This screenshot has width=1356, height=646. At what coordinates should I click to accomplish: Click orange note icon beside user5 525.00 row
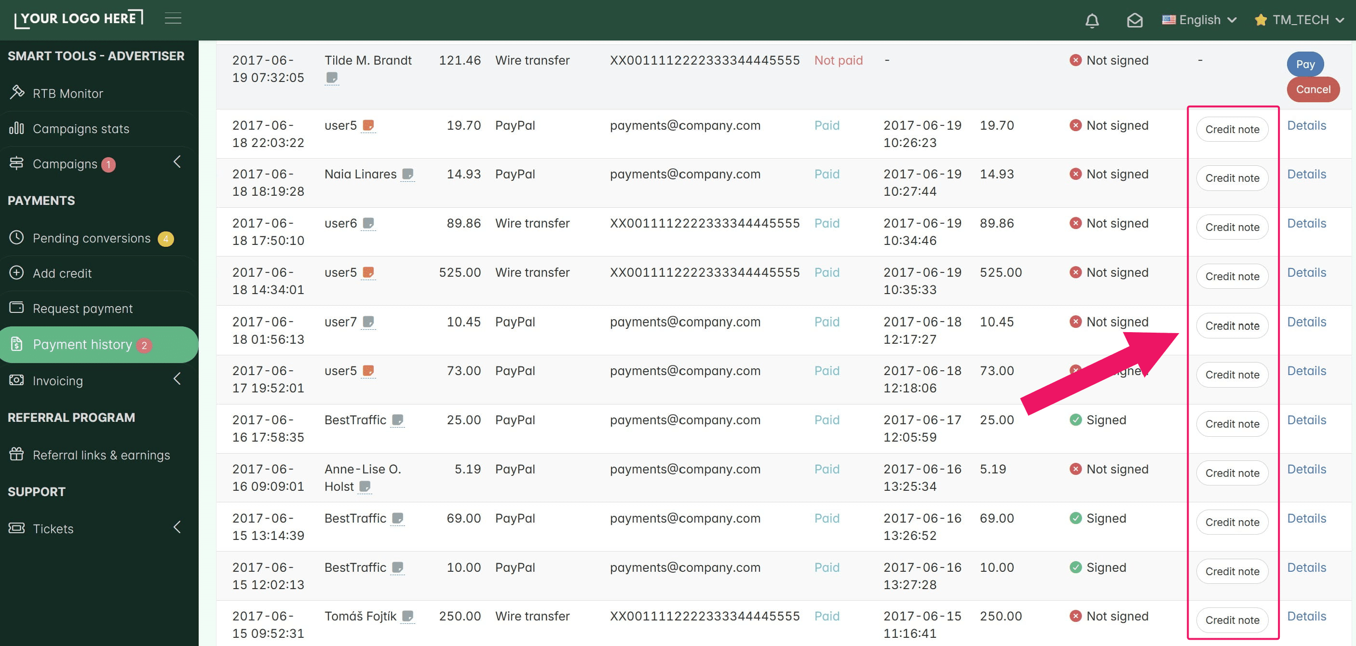tap(368, 272)
